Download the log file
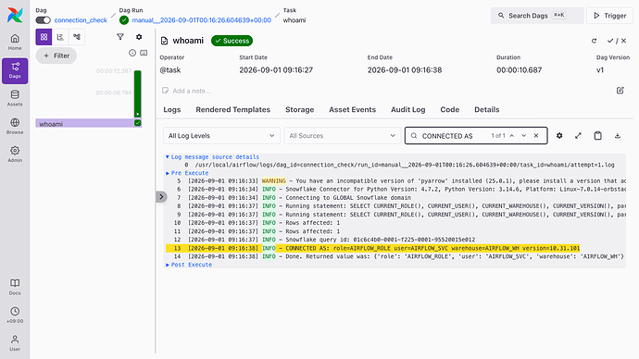639x359 pixels. [x=618, y=135]
